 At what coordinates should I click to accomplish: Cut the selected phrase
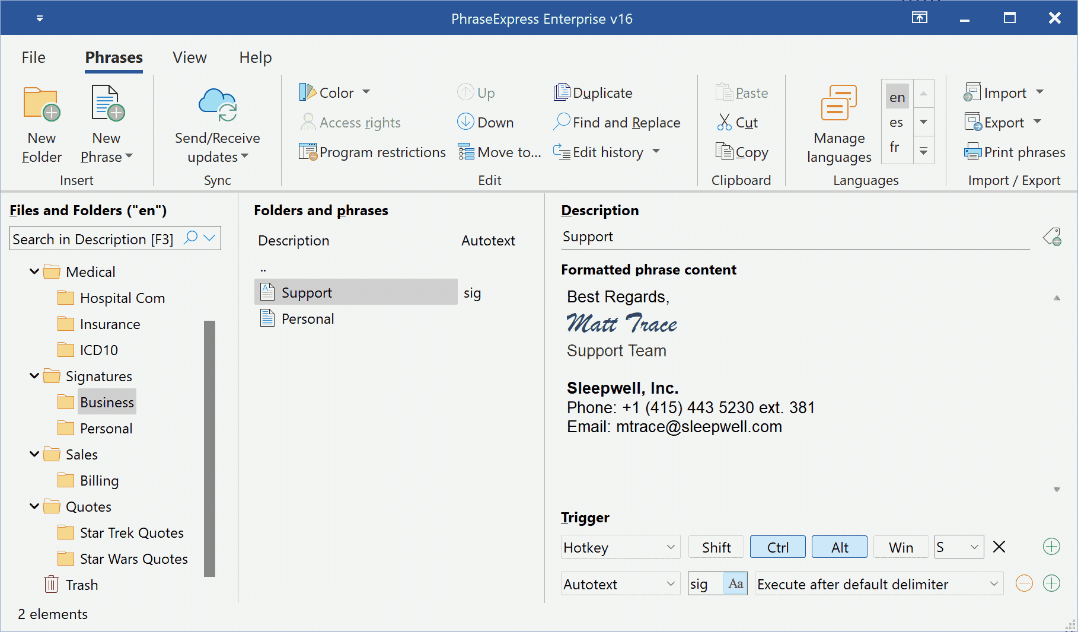pos(739,122)
